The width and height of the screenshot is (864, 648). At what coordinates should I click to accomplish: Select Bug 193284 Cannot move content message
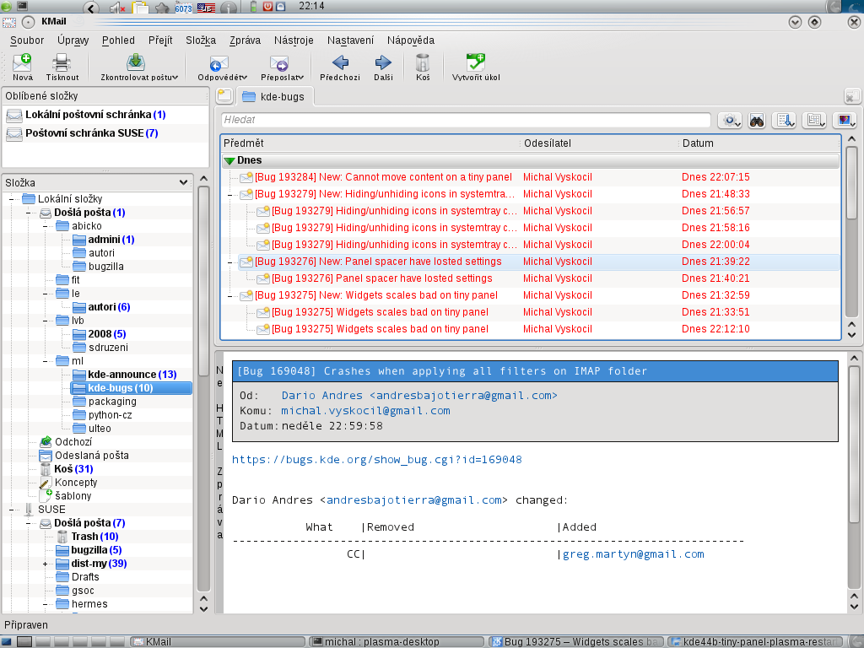tap(530, 177)
